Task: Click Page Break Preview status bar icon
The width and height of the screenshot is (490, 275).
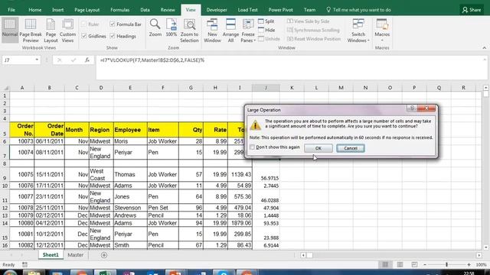Action: coord(414,264)
